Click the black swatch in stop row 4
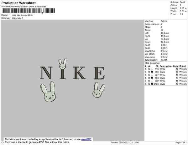 pyautogui.click(x=152, y=78)
